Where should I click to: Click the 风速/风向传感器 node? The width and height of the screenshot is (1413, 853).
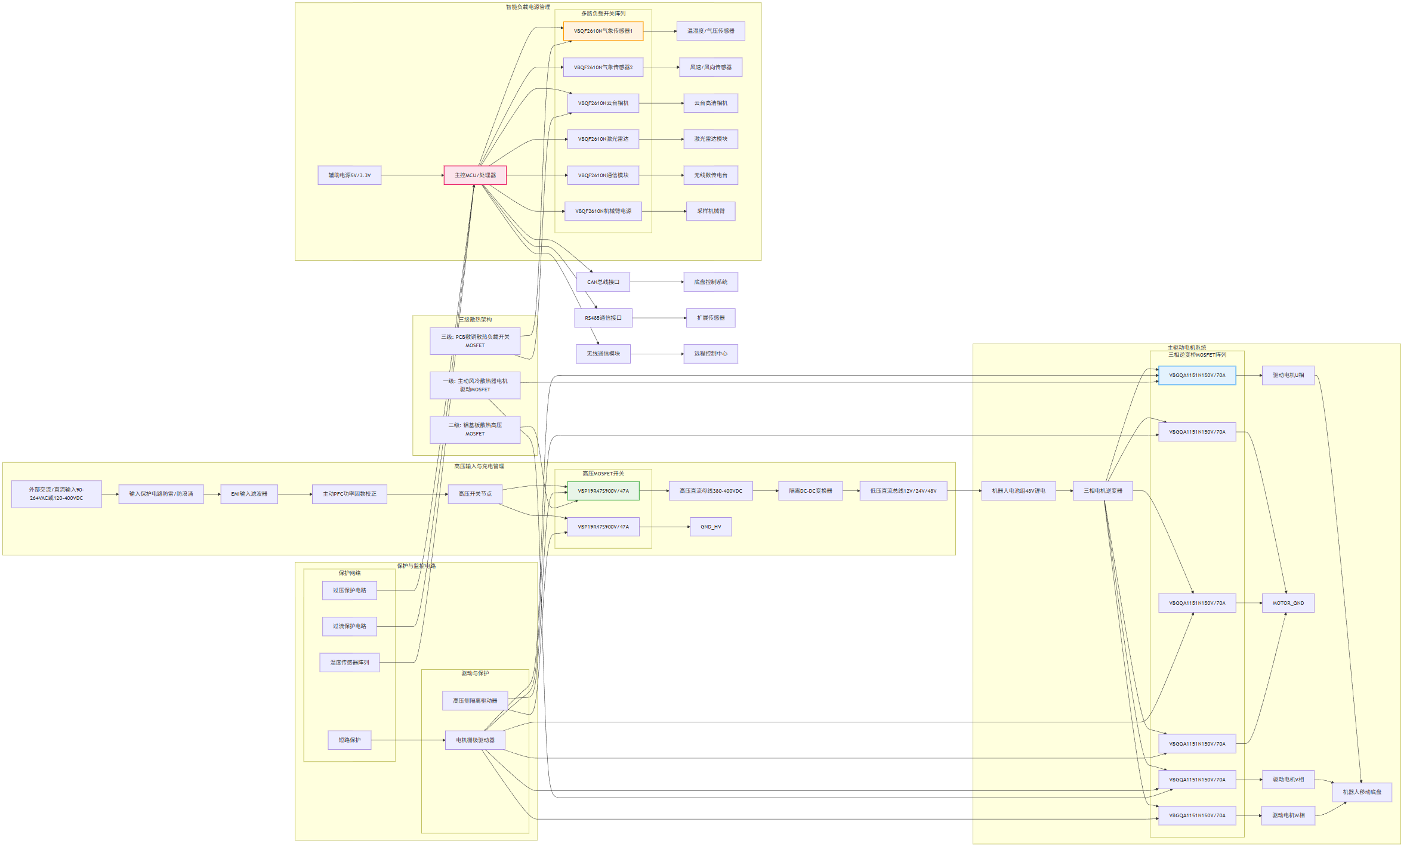coord(711,67)
